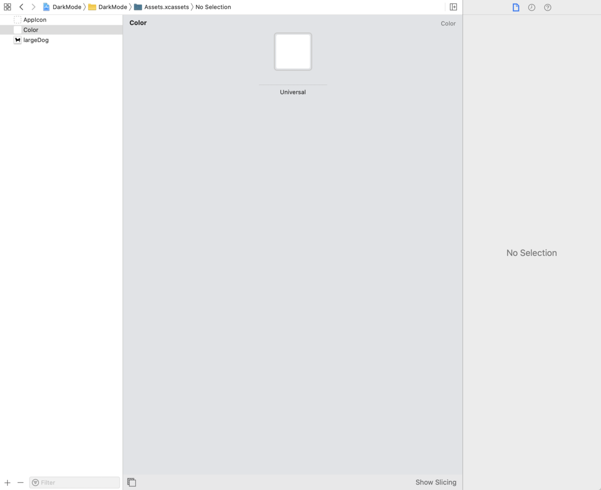The image size is (601, 490).
Task: Click the white Universal color well
Action: [x=293, y=51]
